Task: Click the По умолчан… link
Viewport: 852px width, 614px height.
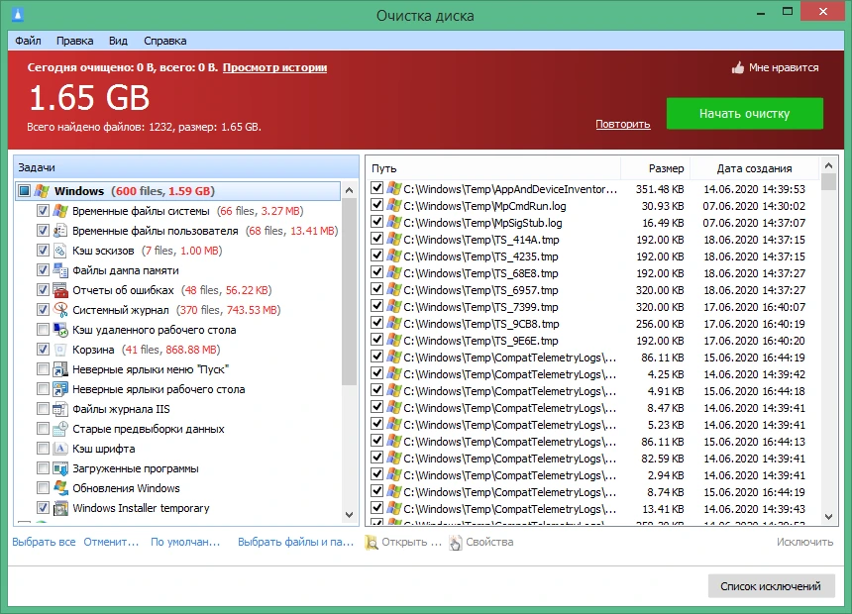Action: click(185, 543)
